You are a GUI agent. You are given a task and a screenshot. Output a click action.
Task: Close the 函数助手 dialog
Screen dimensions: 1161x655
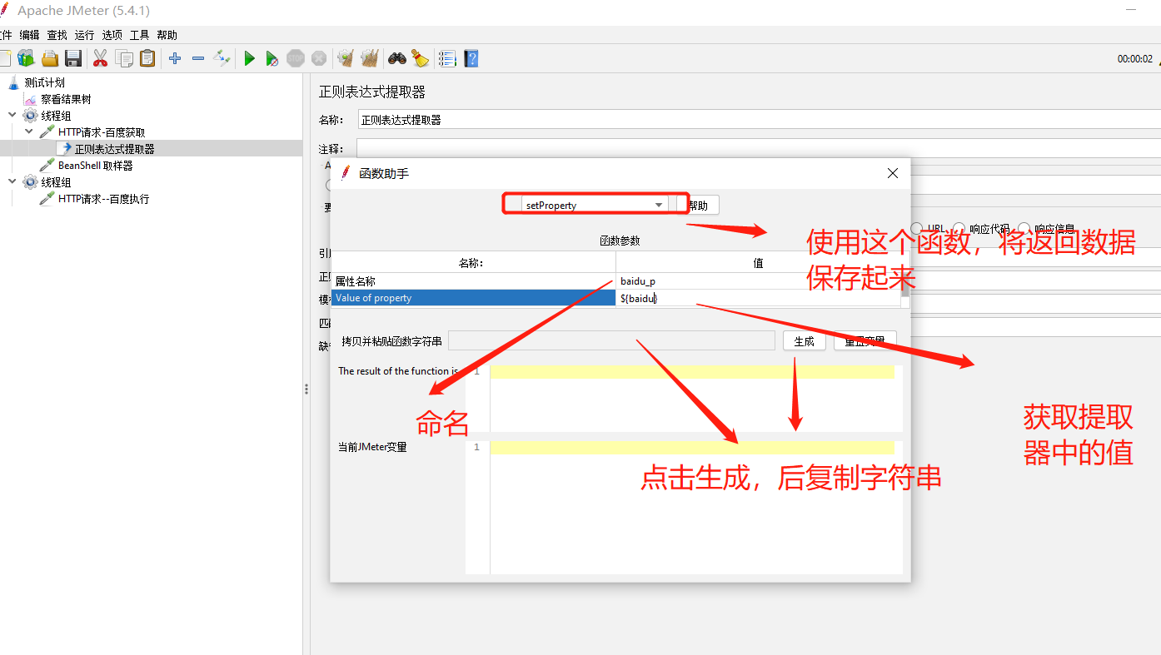pyautogui.click(x=893, y=173)
